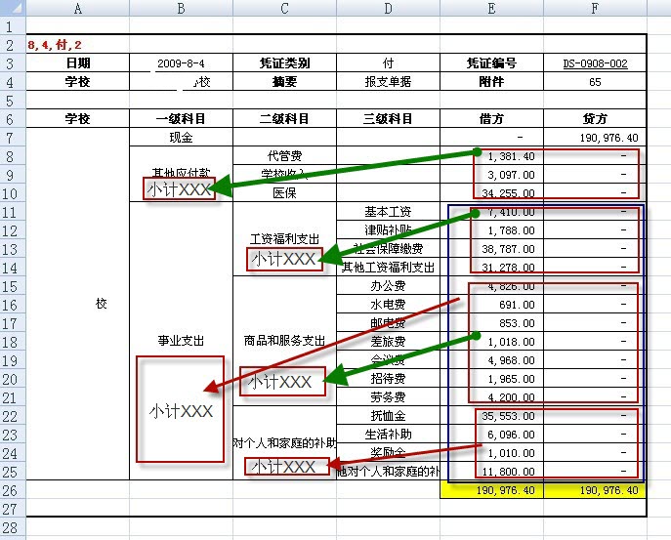Click the '凭证类别' label cell
The height and width of the screenshot is (540, 671).
[x=284, y=62]
